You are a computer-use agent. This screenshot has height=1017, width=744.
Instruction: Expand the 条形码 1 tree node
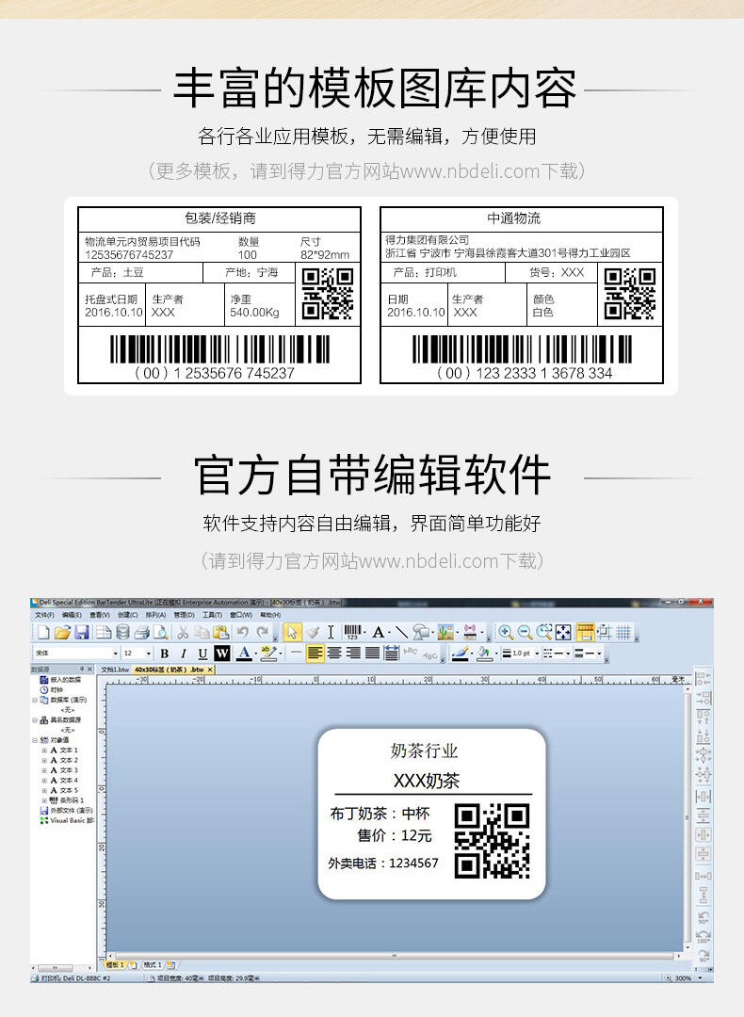pyautogui.click(x=44, y=800)
